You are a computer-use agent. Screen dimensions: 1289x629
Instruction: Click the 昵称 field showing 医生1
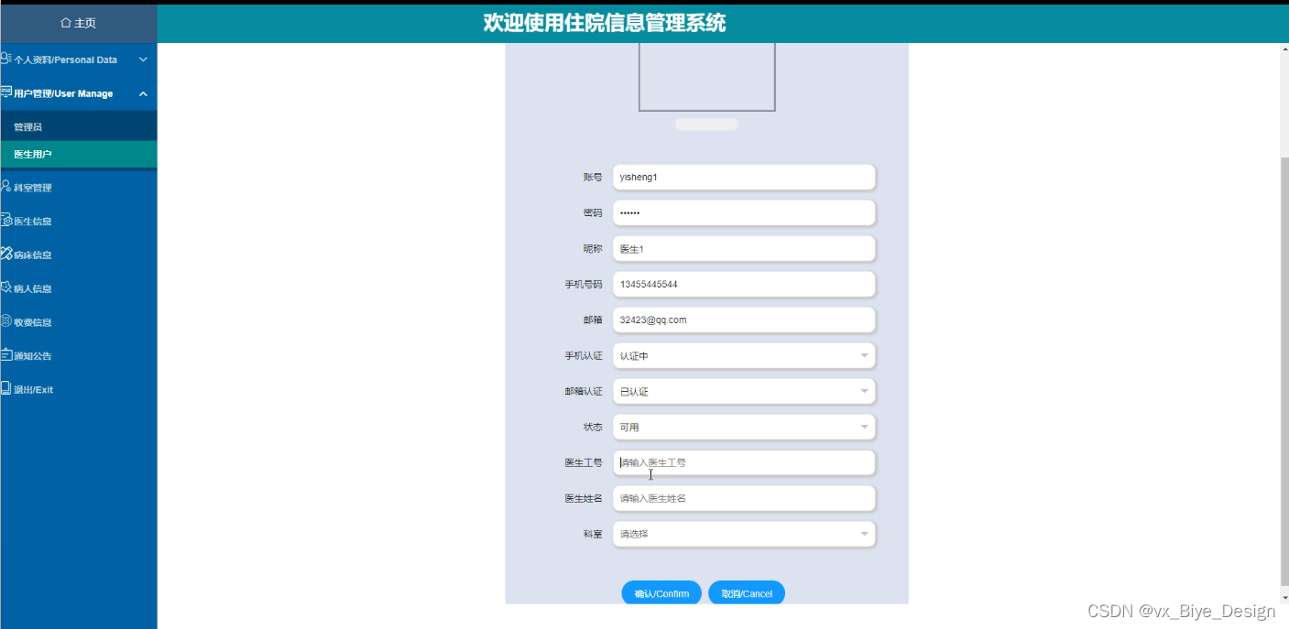pos(744,248)
